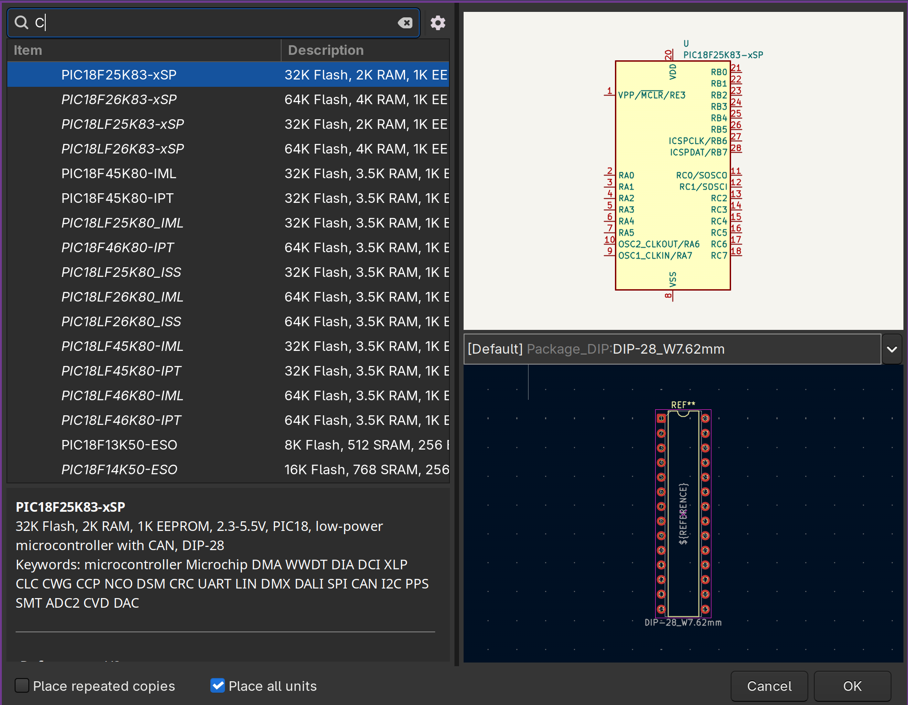Click the VPP/MCLR/RE3 pin label
The height and width of the screenshot is (705, 908).
pos(652,95)
